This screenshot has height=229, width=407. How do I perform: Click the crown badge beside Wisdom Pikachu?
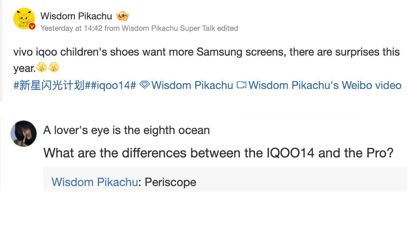coord(122,16)
